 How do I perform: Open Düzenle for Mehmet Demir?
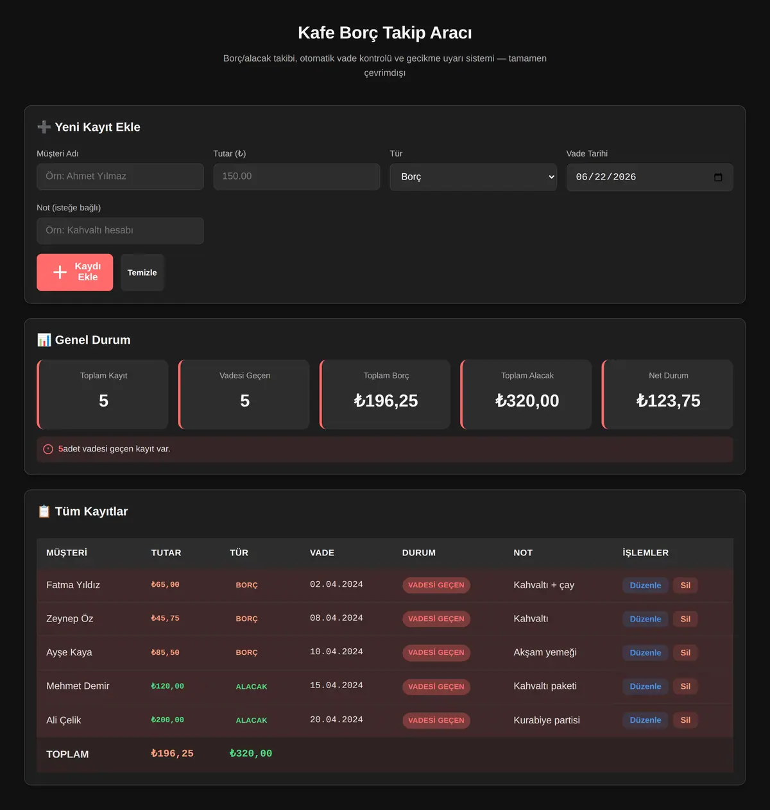pos(646,686)
